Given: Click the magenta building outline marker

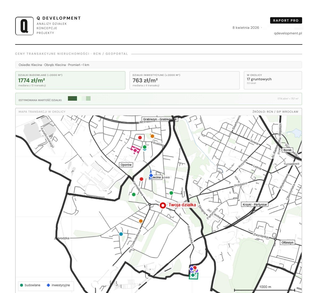Looking at the screenshot, I should pos(135,150).
